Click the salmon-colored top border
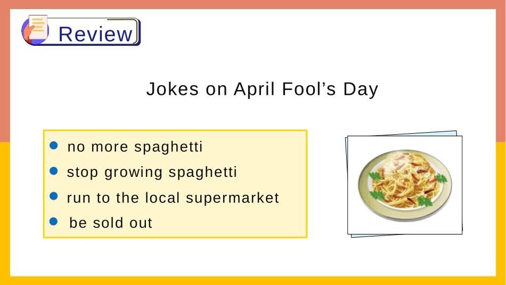 click(253, 4)
